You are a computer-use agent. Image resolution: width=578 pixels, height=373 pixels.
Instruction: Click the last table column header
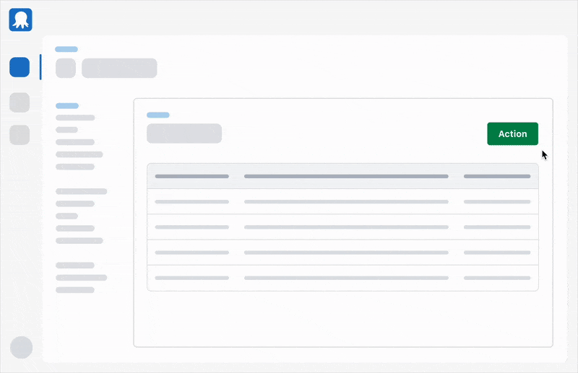pos(497,176)
